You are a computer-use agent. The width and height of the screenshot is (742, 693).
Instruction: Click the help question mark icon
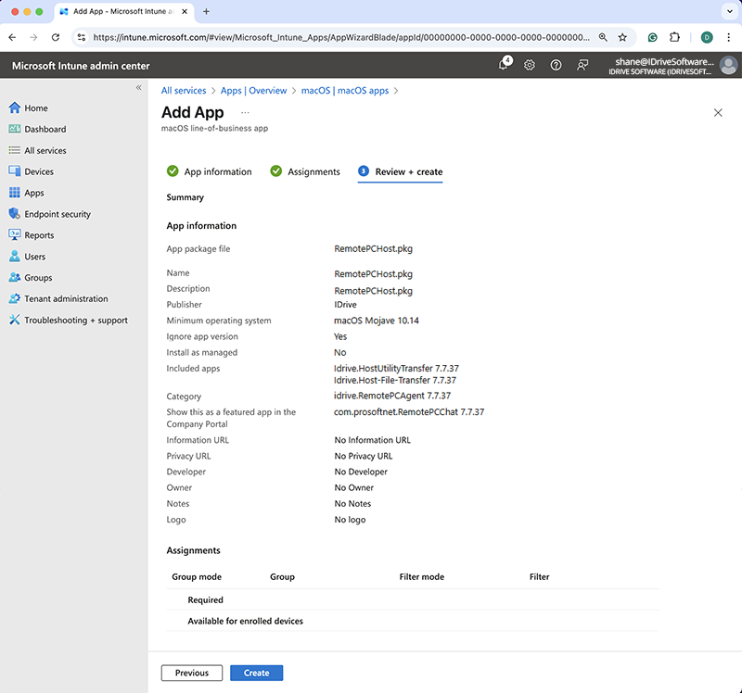556,65
